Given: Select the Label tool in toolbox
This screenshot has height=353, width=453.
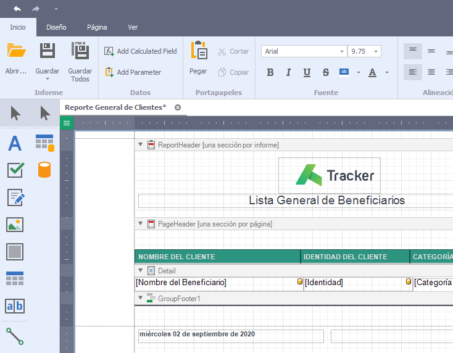Looking at the screenshot, I should click(x=15, y=143).
